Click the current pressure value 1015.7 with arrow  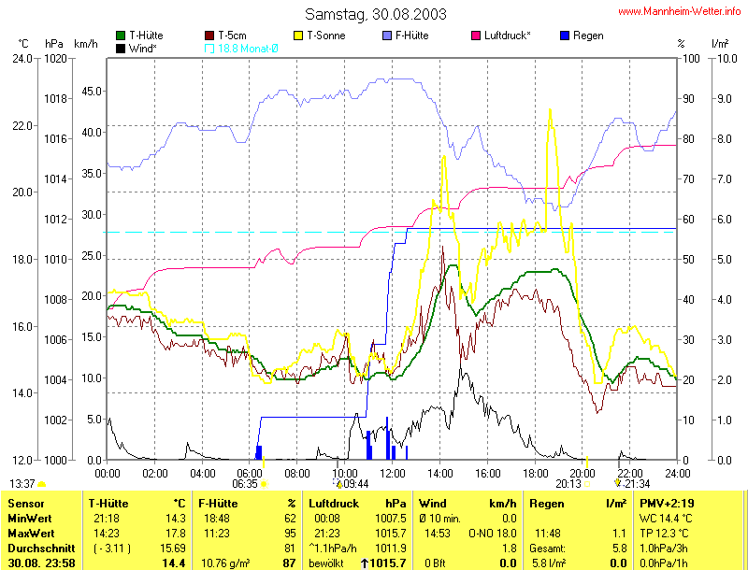[x=384, y=563]
